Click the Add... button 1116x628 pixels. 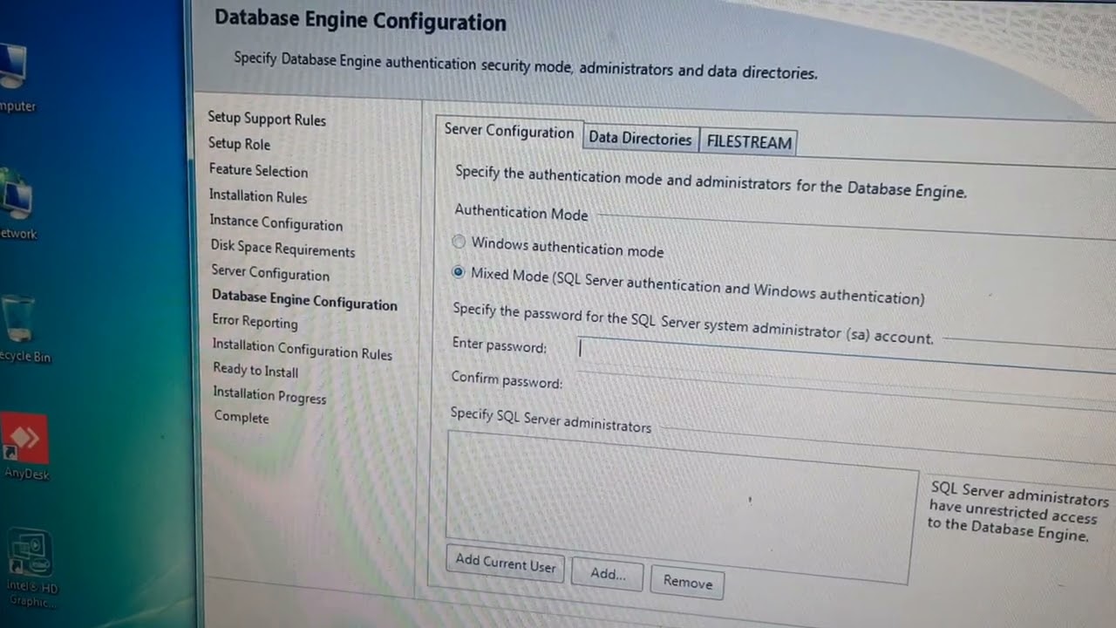pyautogui.click(x=608, y=574)
